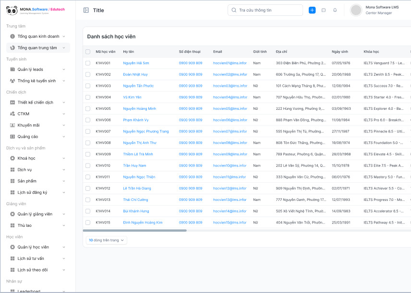Toggle the select-all checkbox in table header
Screen dimensions: 411x293
pos(88,52)
